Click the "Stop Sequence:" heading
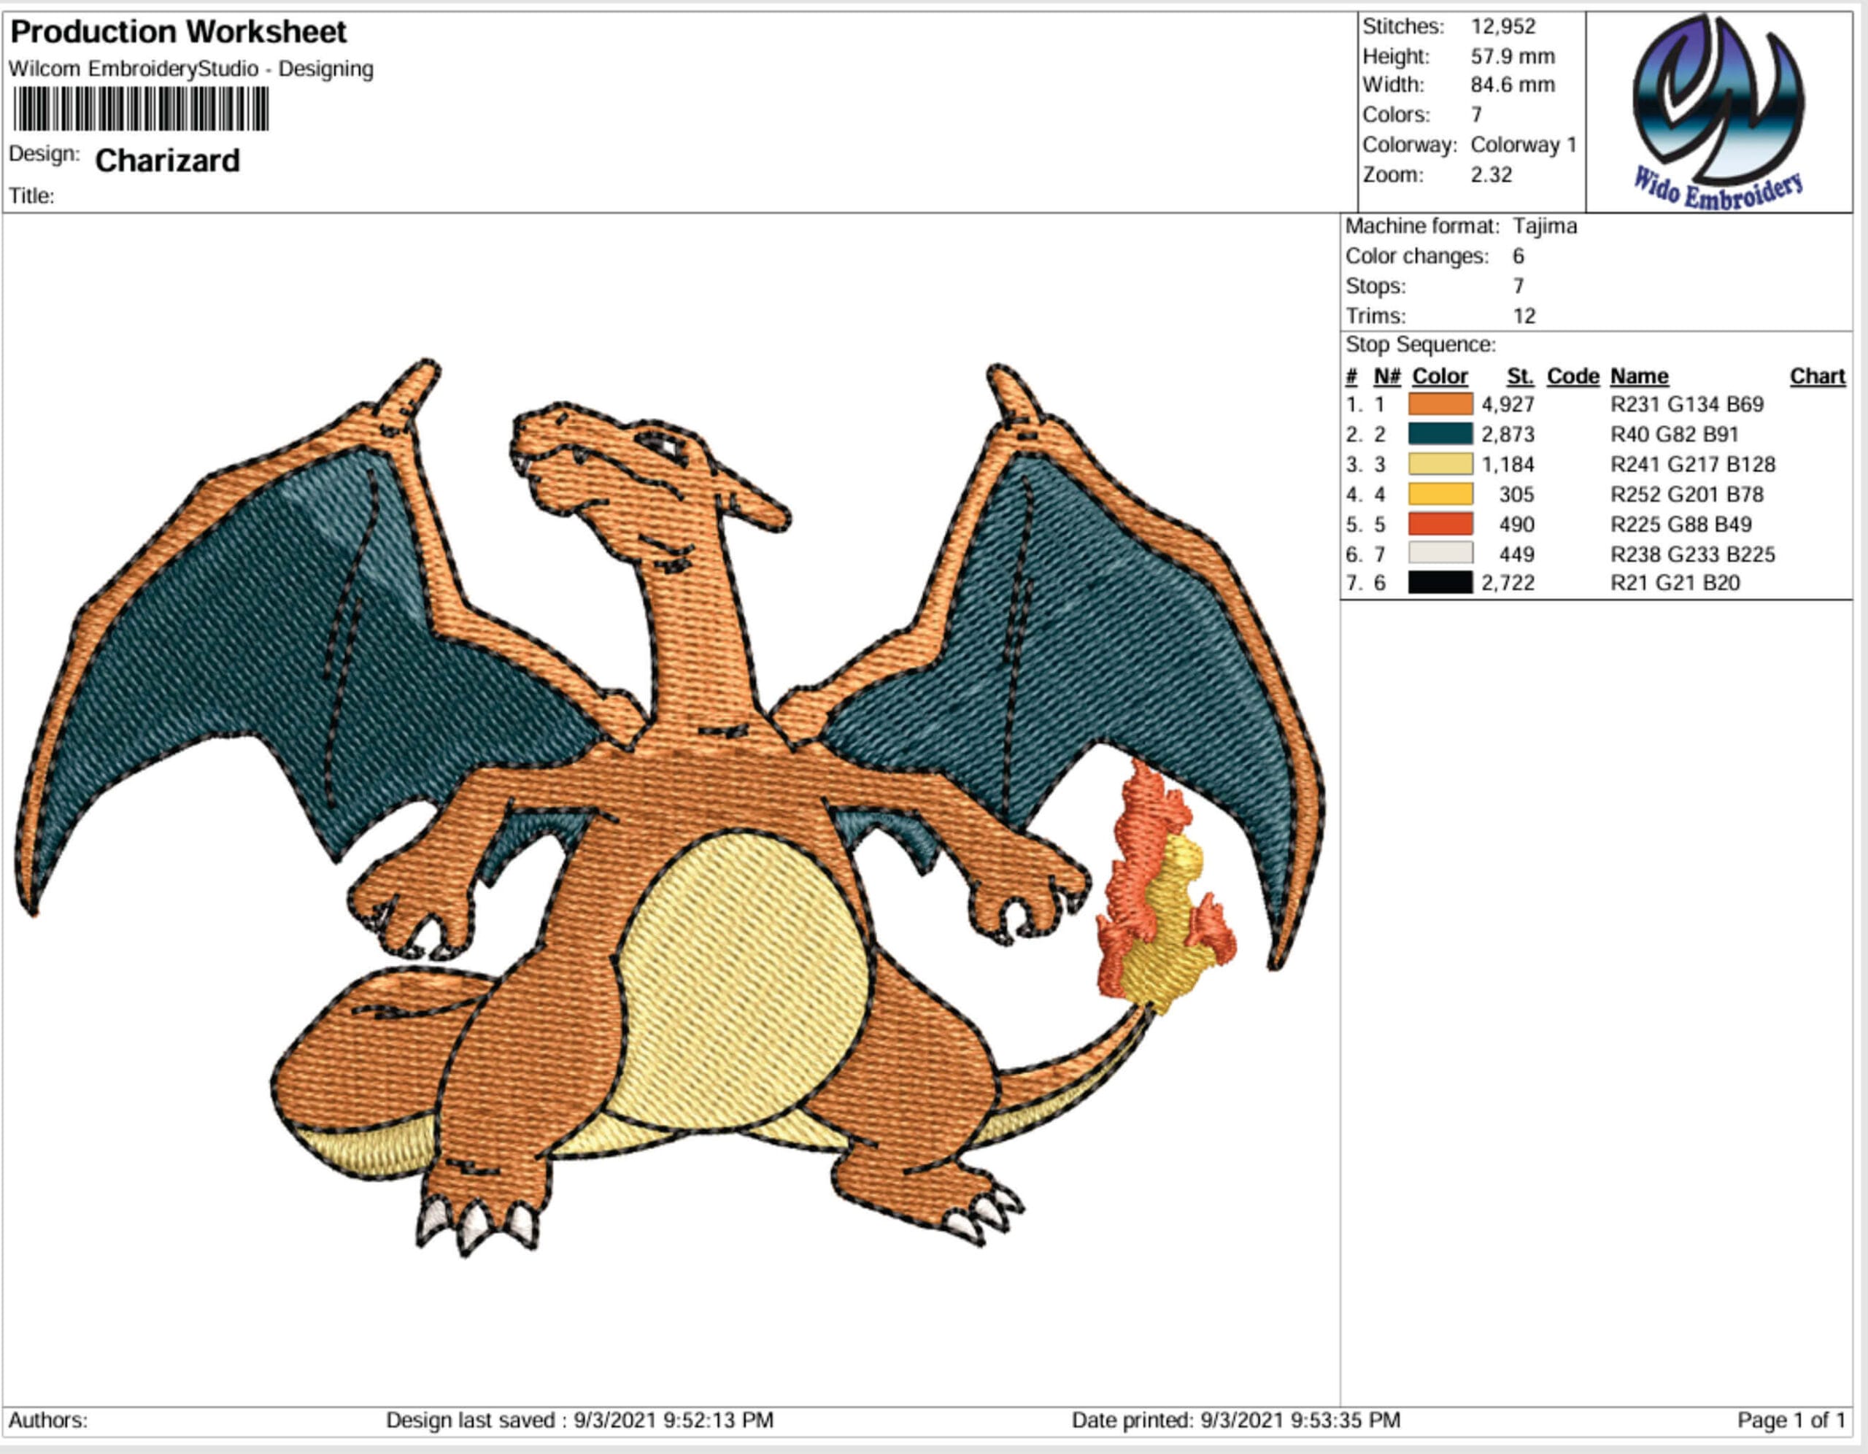The image size is (1868, 1454). coord(1421,344)
